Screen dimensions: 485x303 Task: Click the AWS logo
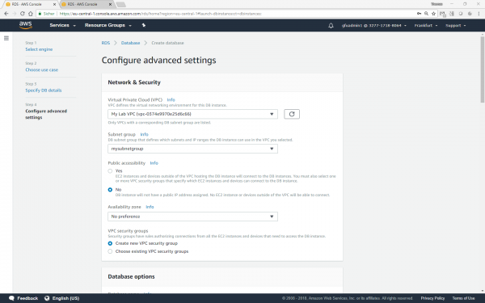coord(26,25)
